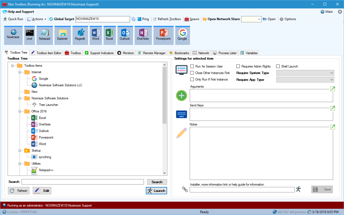This screenshot has width=344, height=215.
Task: Open Regedit from the toolbar shortcuts
Action: [80, 35]
